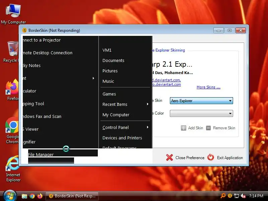The width and height of the screenshot is (268, 201).
Task: Click Close Preference button text
Action: tap(190, 157)
